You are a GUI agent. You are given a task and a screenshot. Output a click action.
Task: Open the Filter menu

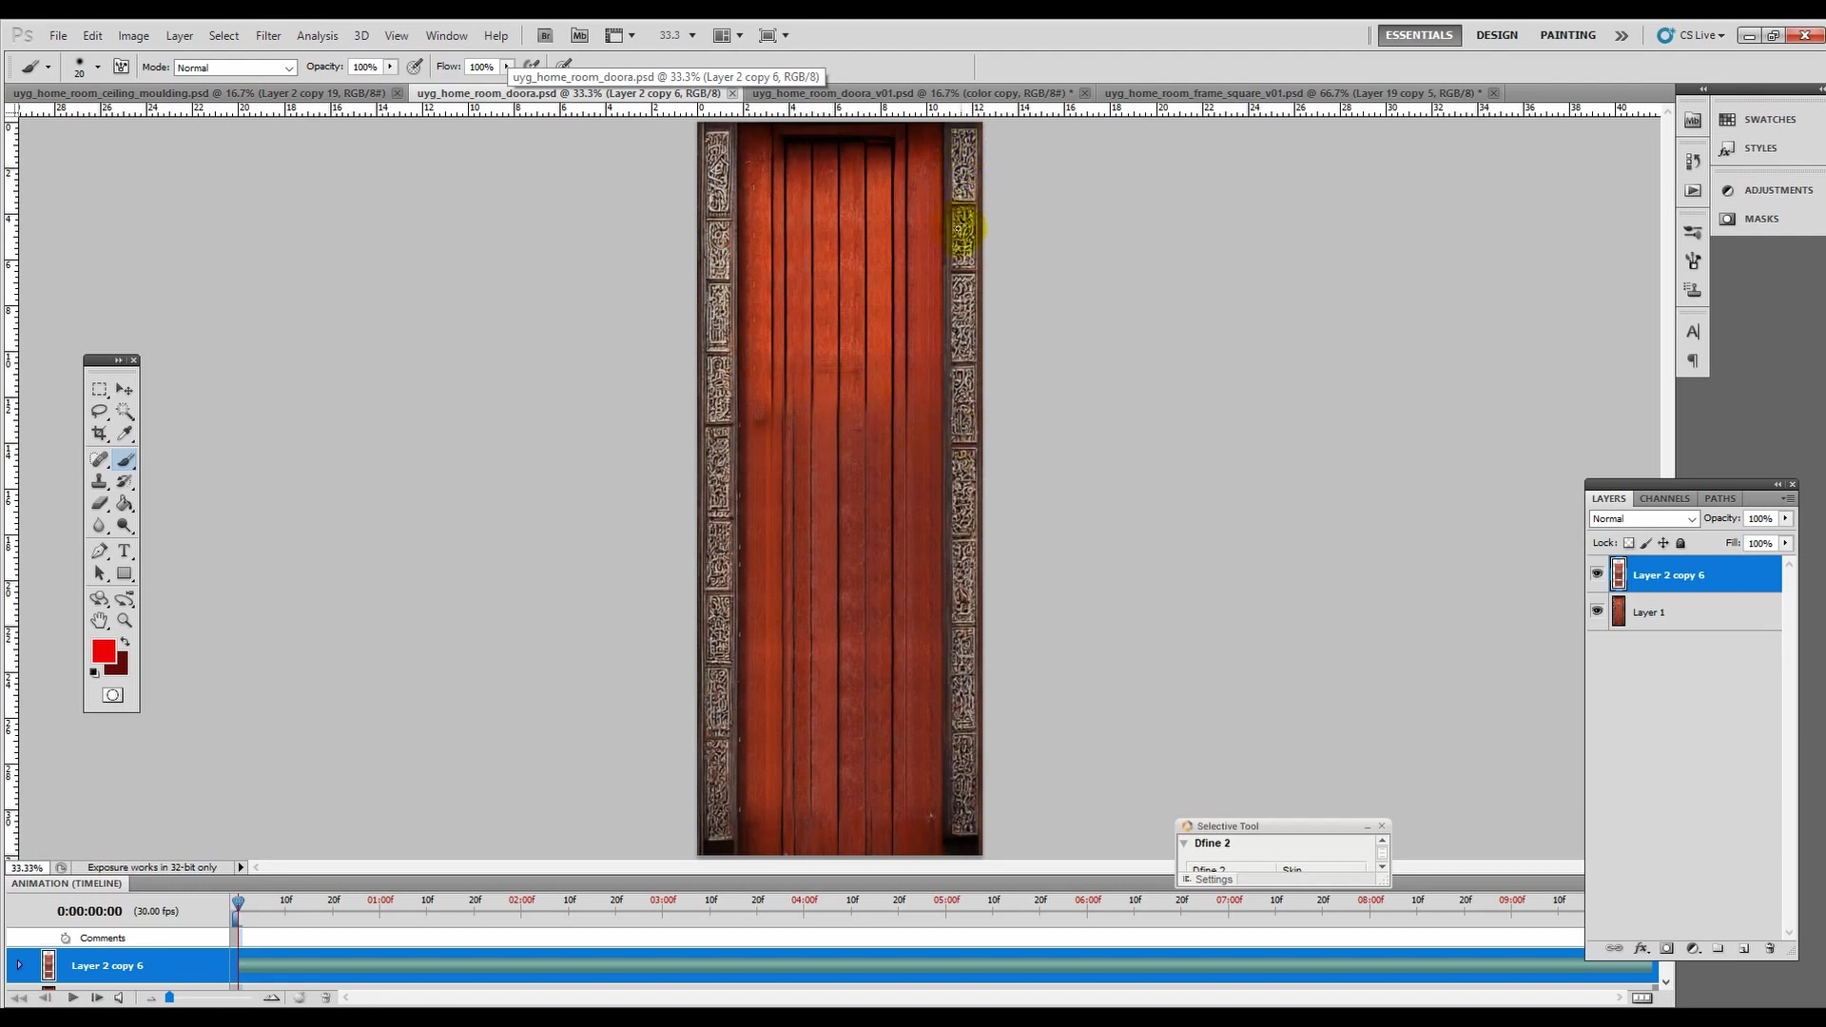tap(268, 35)
